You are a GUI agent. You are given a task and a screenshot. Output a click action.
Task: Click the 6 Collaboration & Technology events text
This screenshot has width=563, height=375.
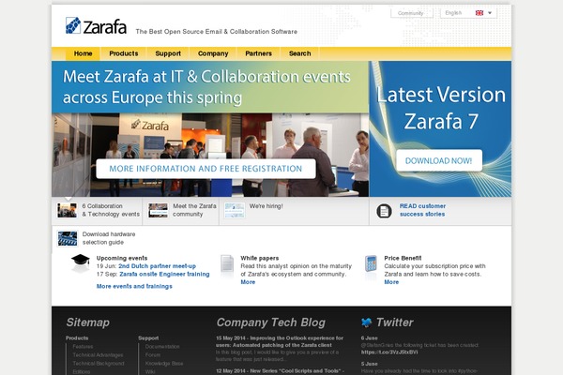coord(111,210)
